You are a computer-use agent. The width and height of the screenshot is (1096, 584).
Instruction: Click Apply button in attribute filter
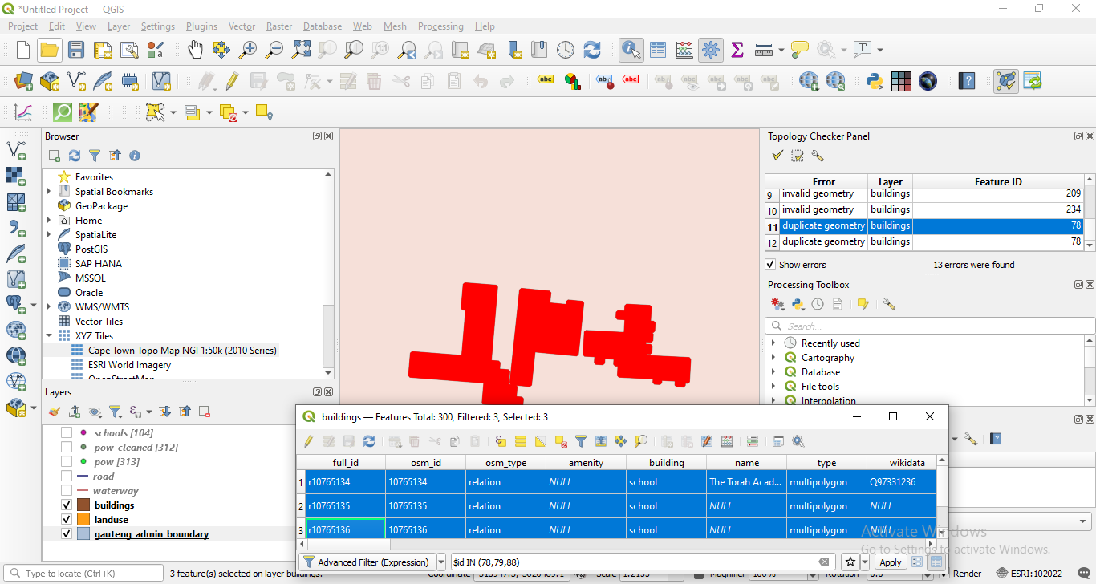[x=891, y=562]
